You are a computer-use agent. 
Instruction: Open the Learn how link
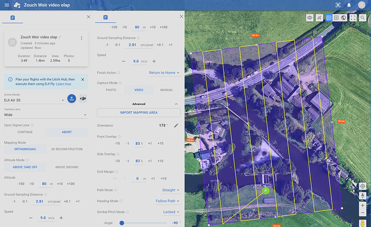click(x=64, y=84)
